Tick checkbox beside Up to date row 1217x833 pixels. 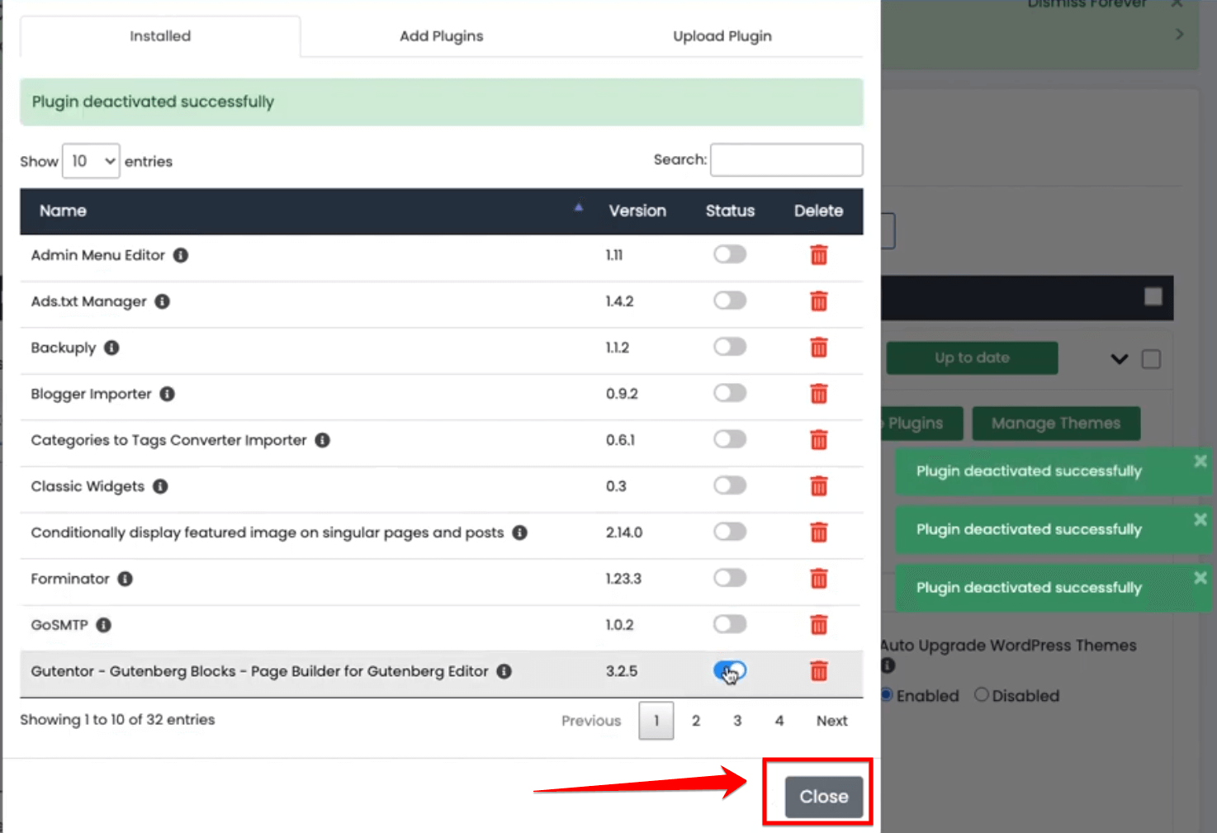1151,359
